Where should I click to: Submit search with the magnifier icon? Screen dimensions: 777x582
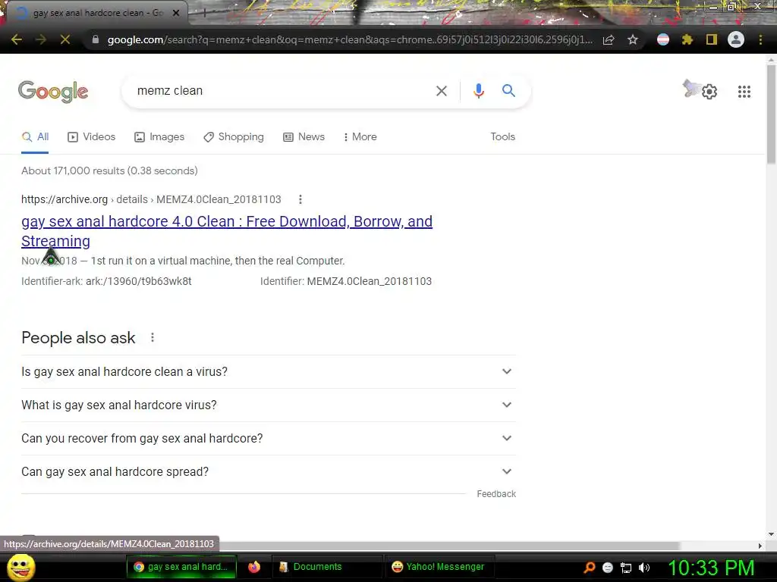(x=508, y=91)
